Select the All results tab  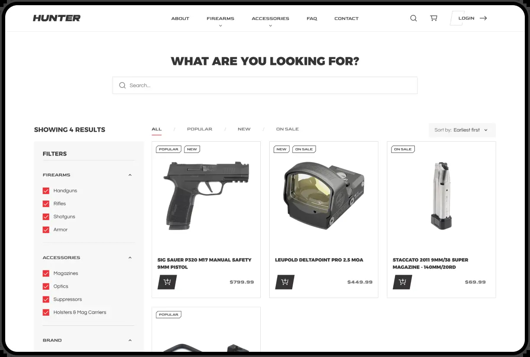tap(157, 129)
